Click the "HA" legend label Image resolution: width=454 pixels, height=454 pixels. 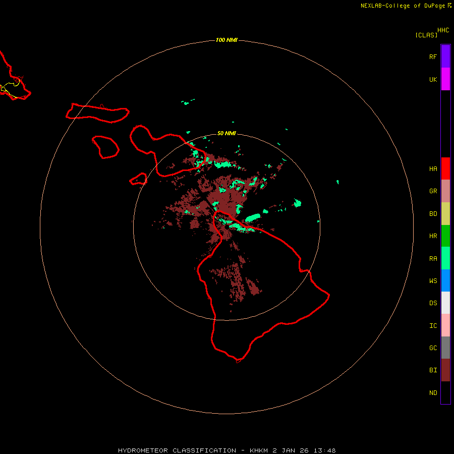coord(433,169)
